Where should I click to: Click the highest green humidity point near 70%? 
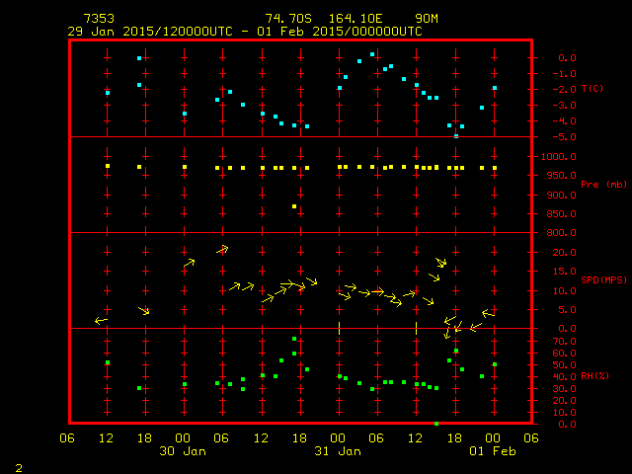(x=294, y=340)
